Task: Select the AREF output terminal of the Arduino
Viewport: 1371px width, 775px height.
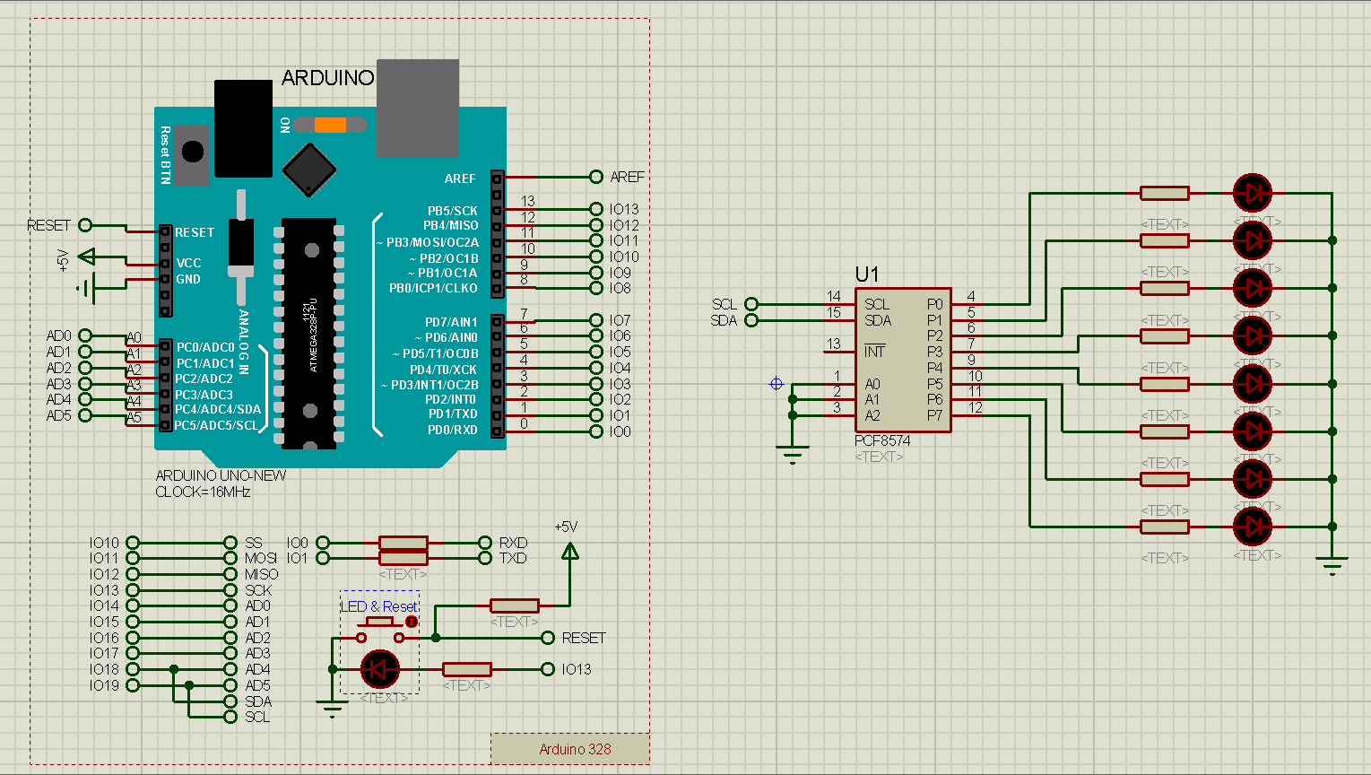Action: [594, 177]
